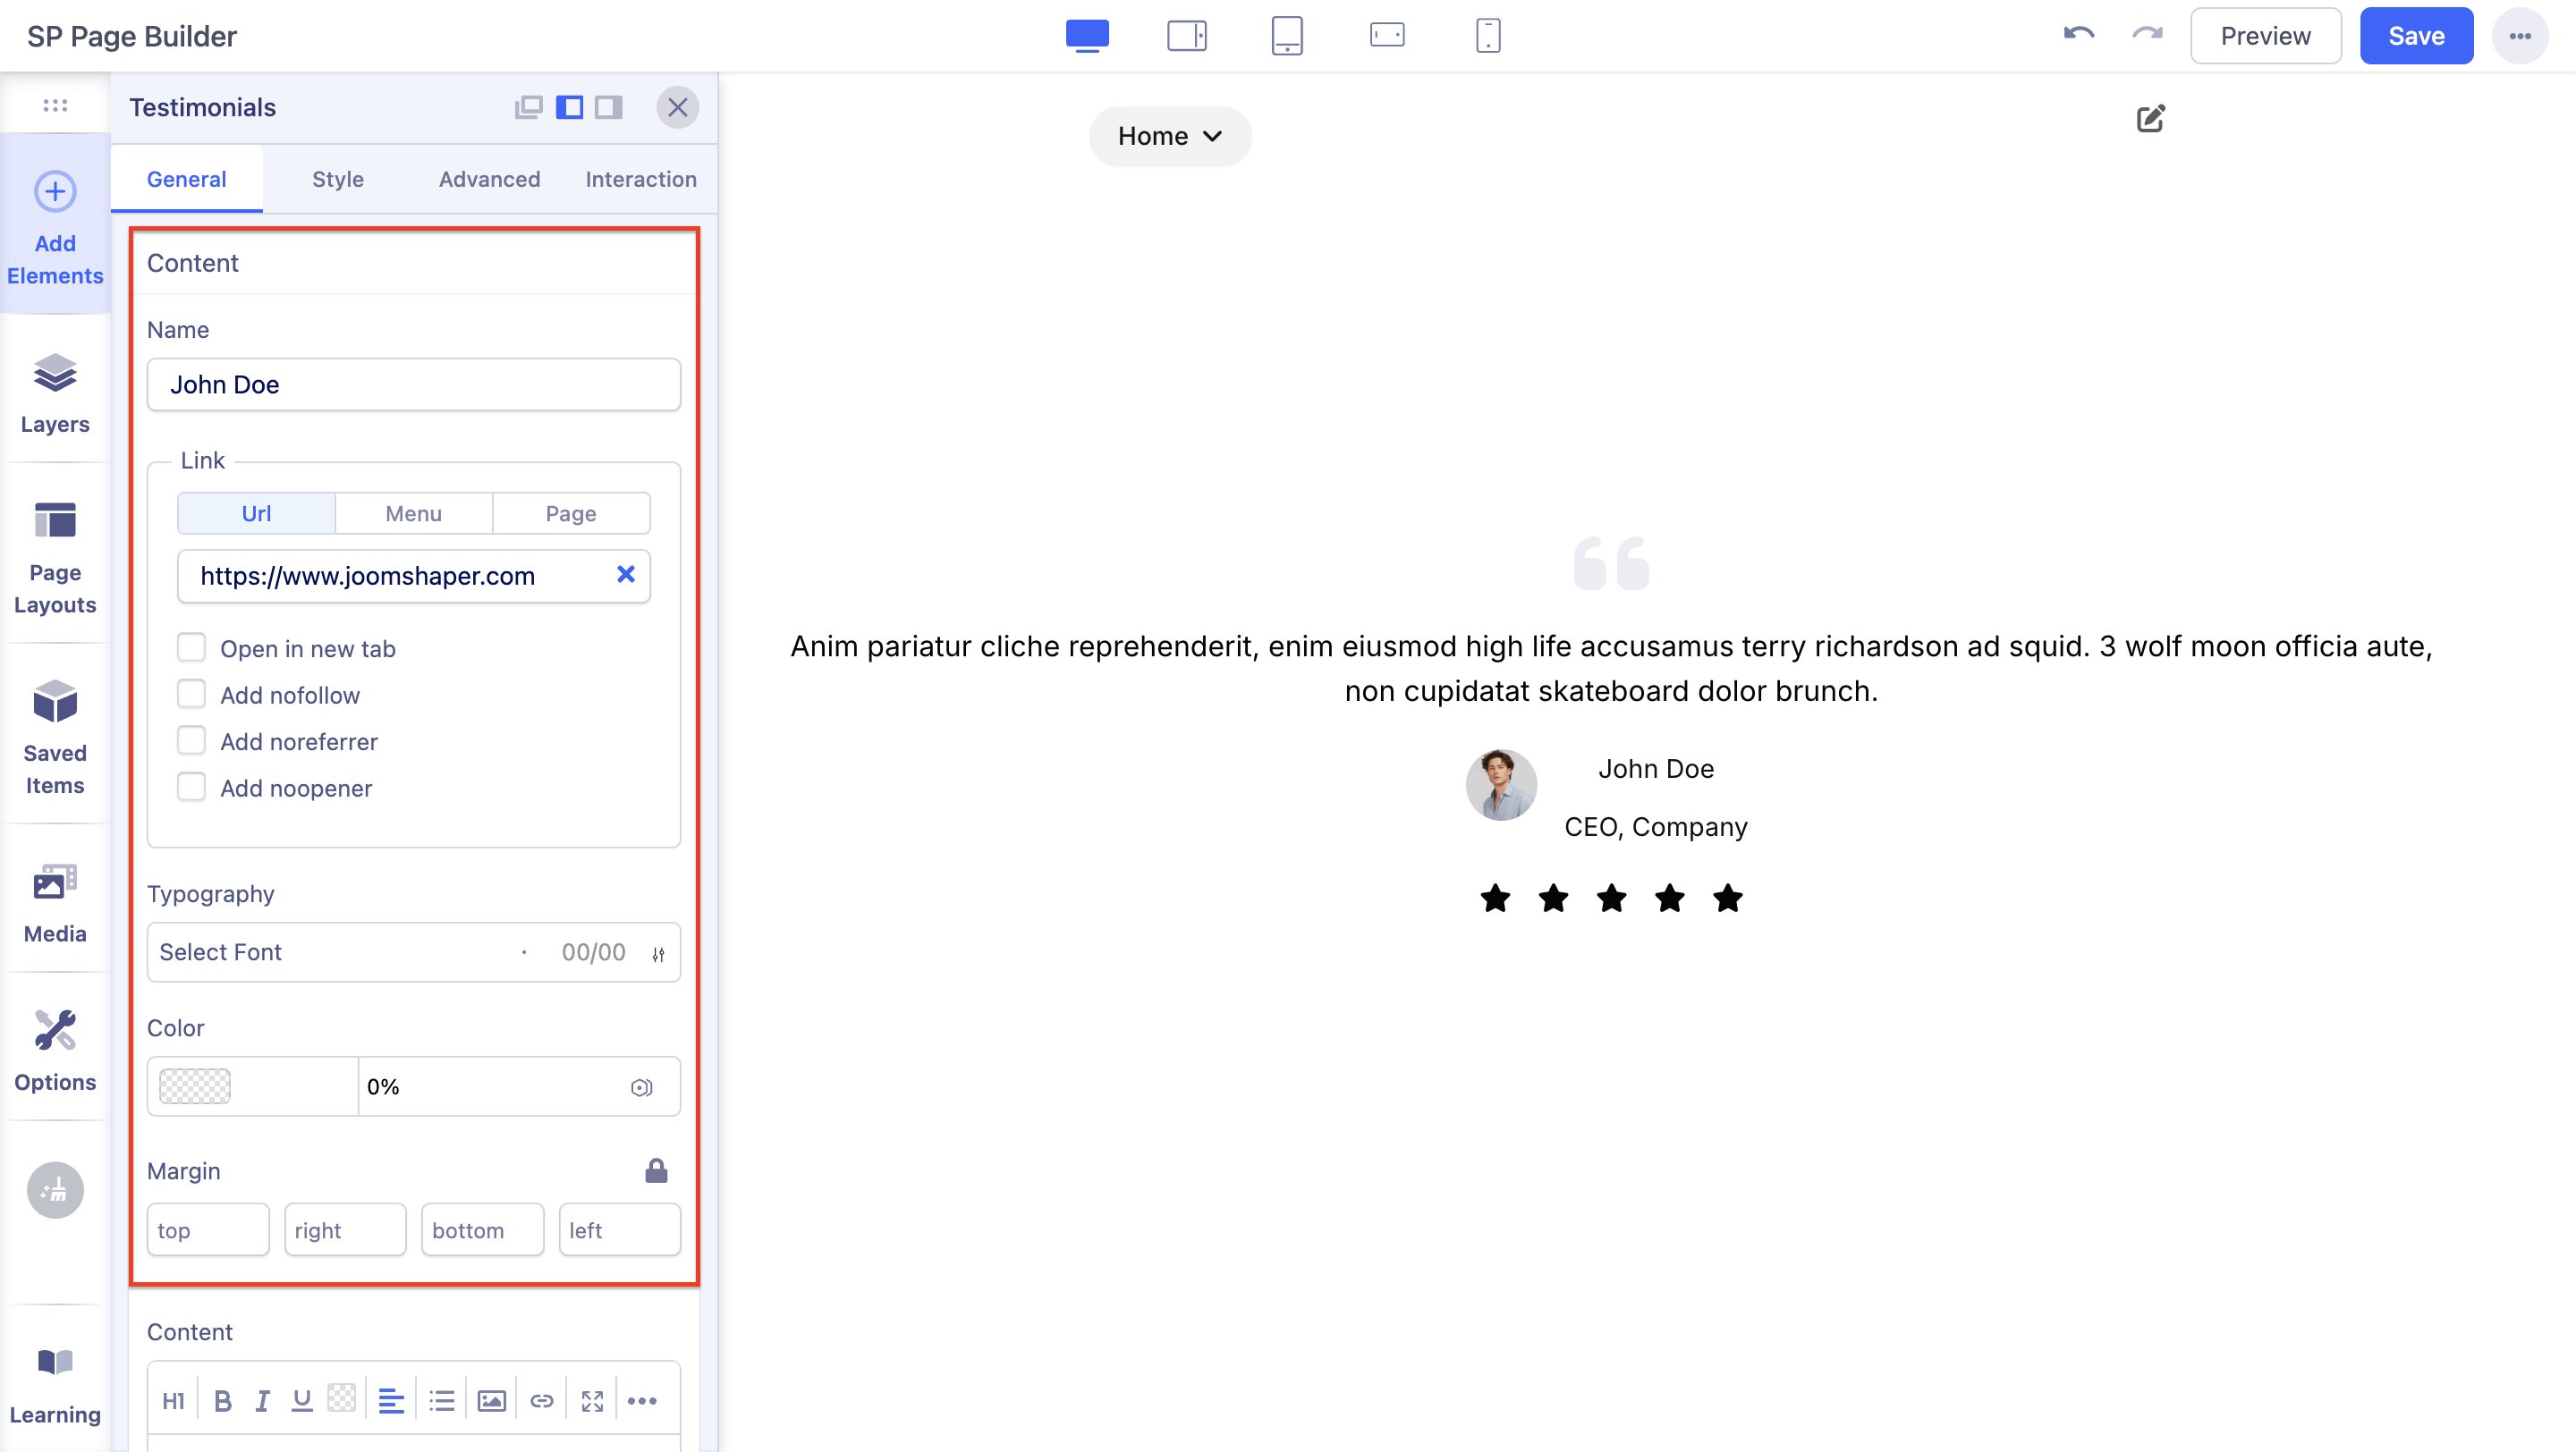Tick the Add noopener checkbox
This screenshot has width=2576, height=1452.
point(191,788)
